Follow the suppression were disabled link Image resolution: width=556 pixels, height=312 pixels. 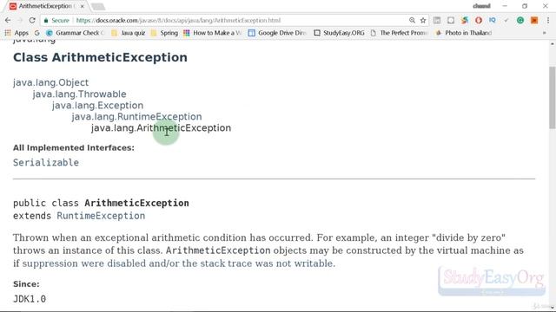point(179,263)
